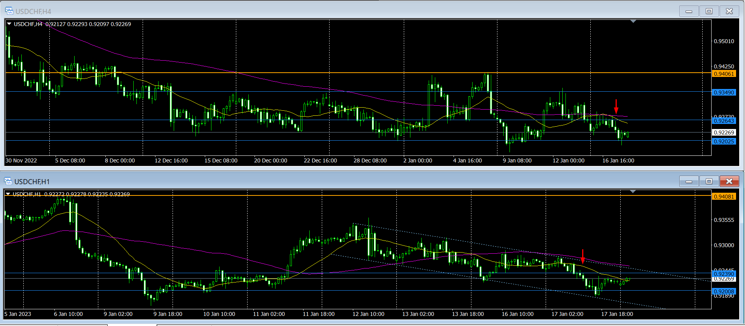Click the chart shift marker on H4 chart
The width and height of the screenshot is (745, 326).
coord(633,21)
